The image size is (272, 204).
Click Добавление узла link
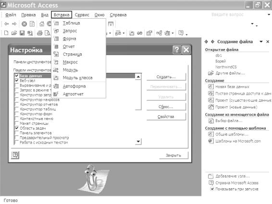coord(233,176)
